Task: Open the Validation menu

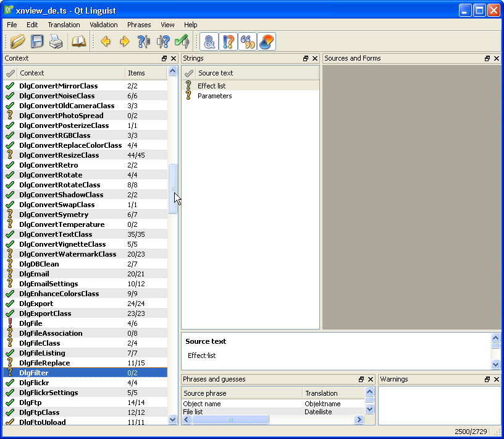Action: 104,25
